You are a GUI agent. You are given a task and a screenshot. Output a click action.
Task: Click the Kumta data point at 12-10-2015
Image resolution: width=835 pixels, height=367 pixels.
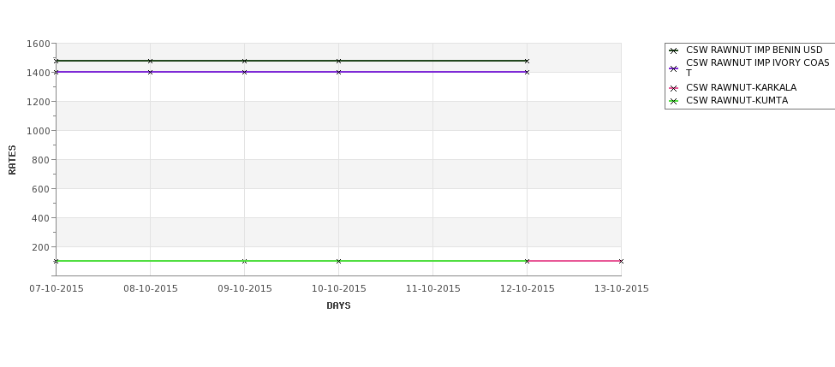point(527,261)
